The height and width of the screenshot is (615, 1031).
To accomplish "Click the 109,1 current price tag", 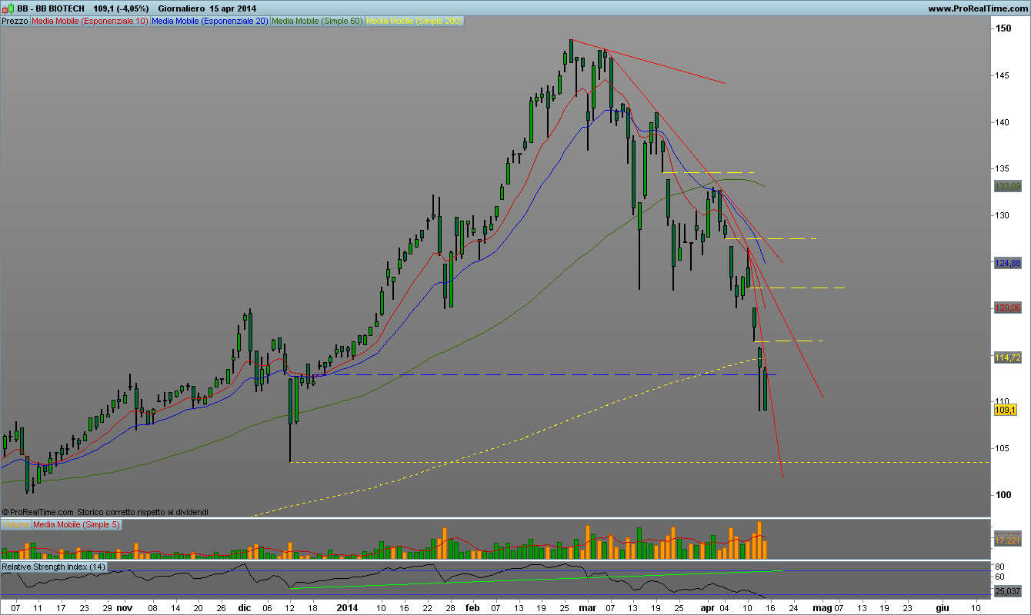I will (x=1005, y=410).
